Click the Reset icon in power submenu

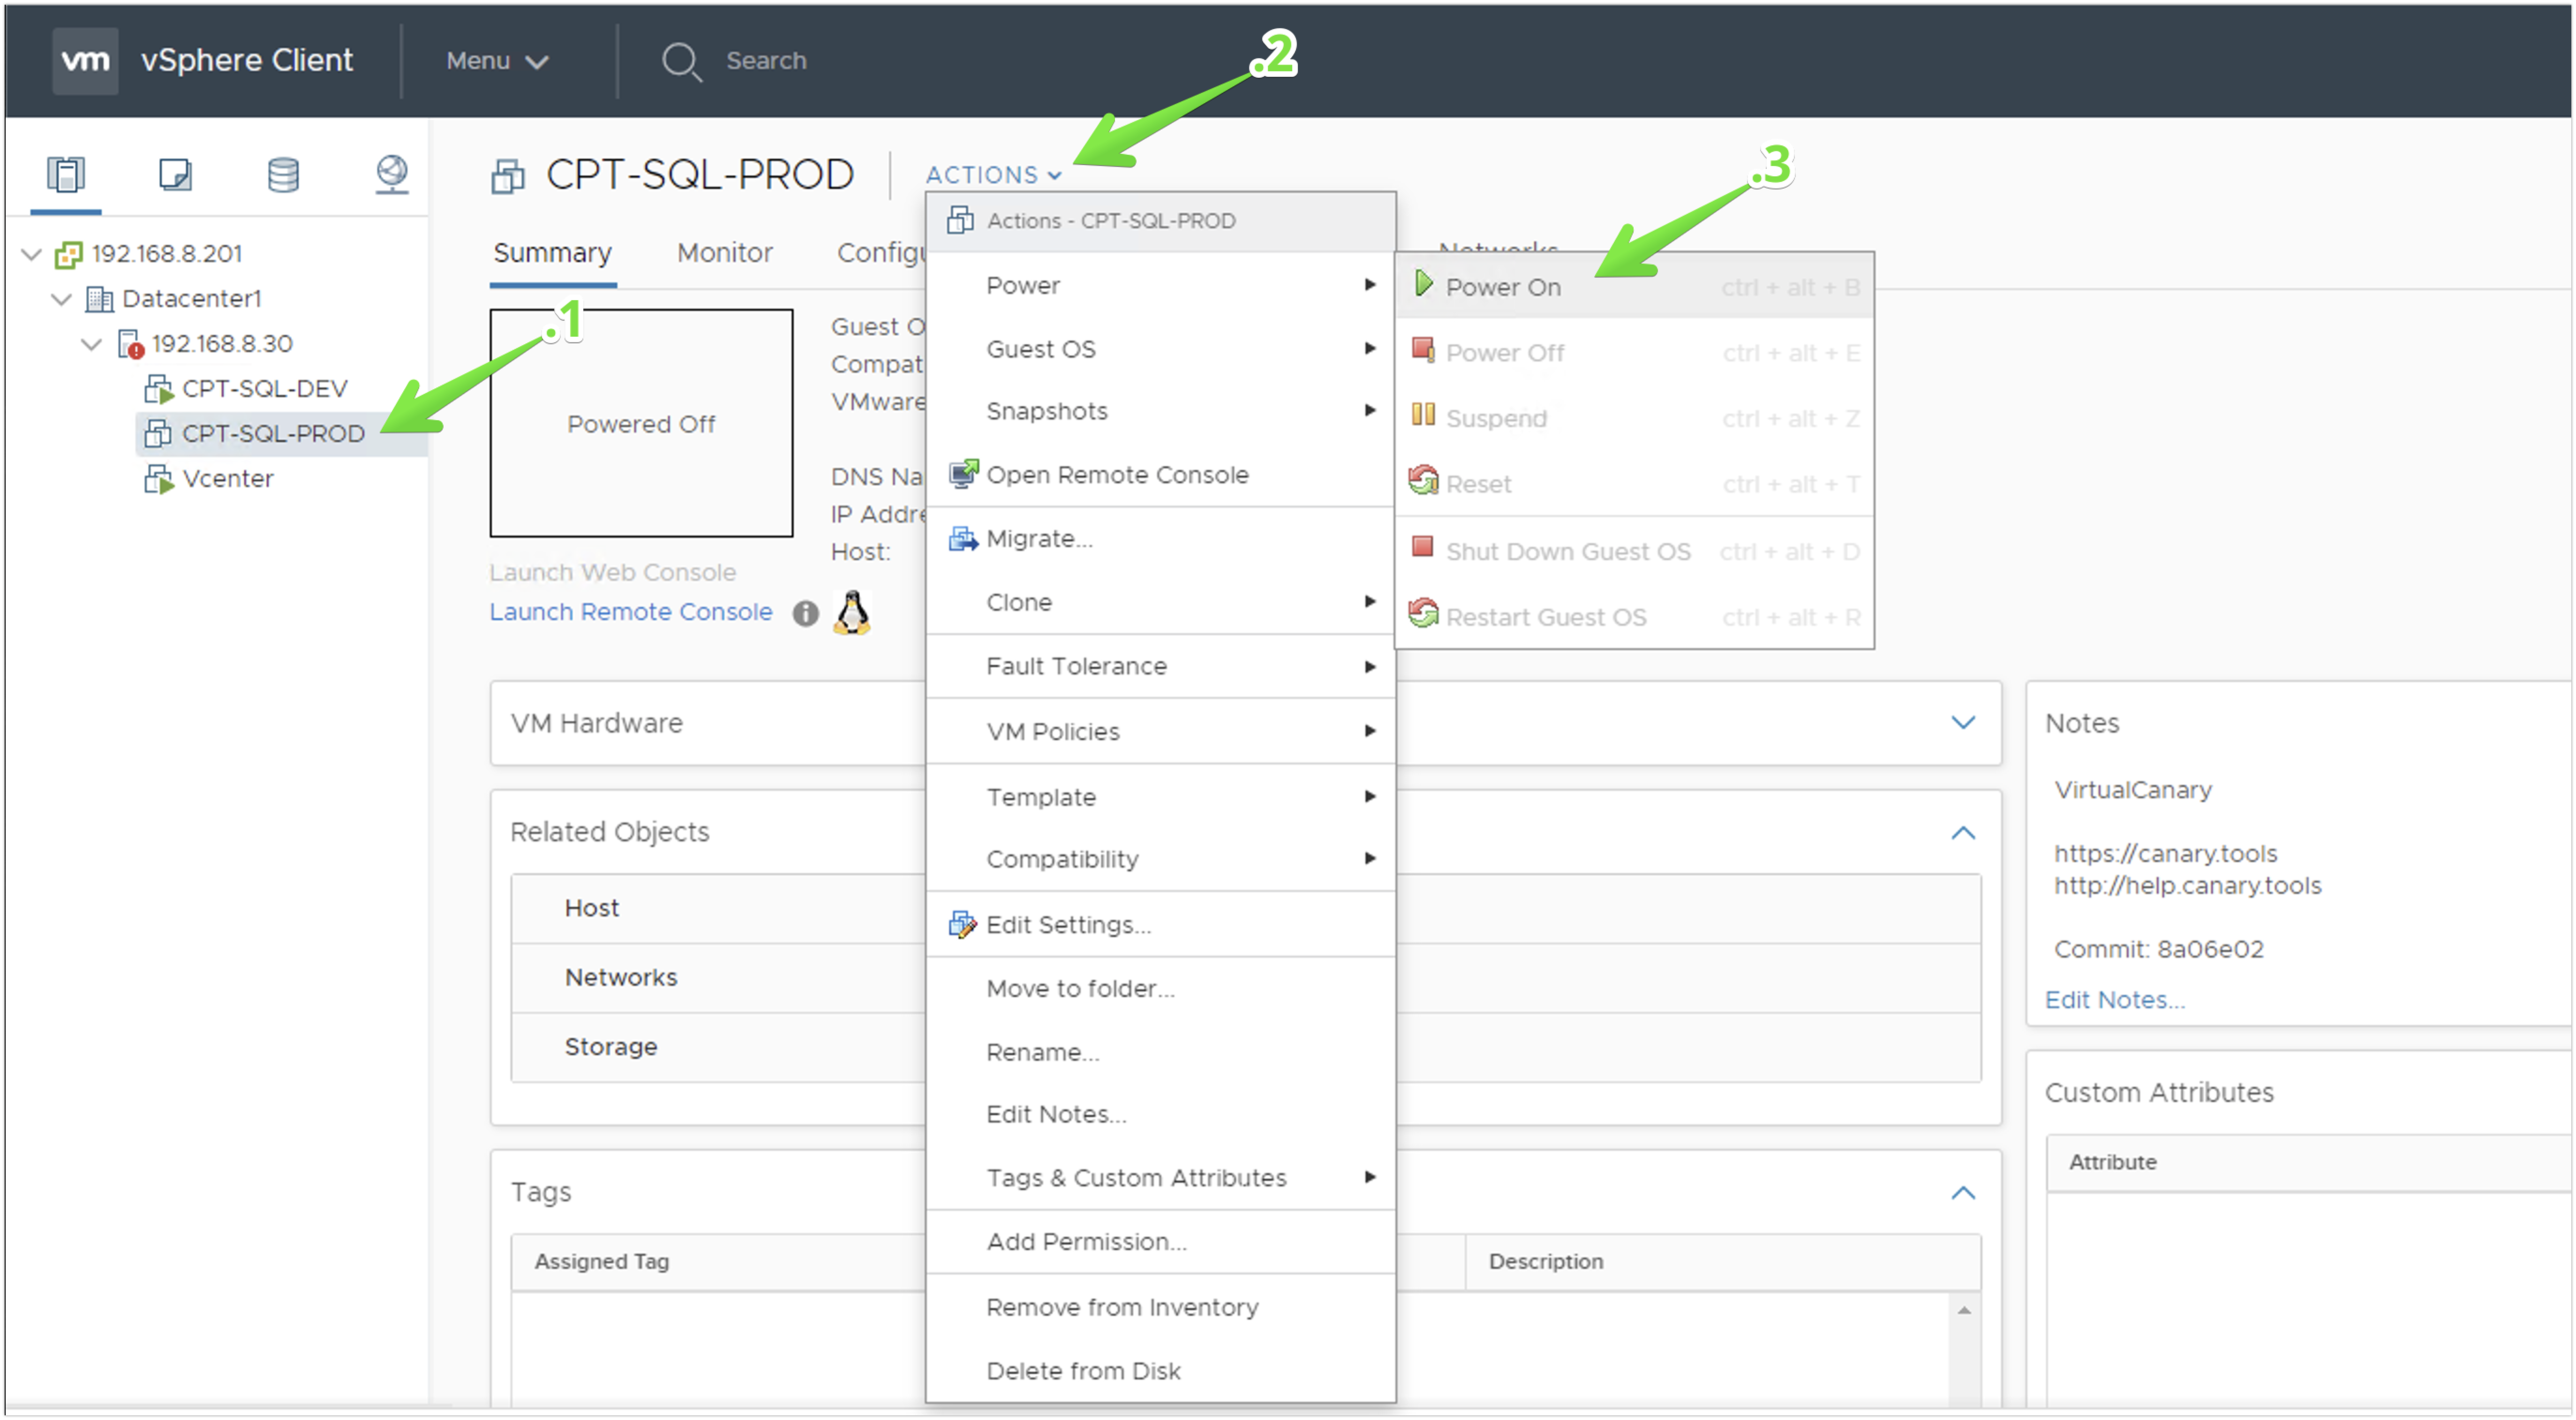(1423, 480)
